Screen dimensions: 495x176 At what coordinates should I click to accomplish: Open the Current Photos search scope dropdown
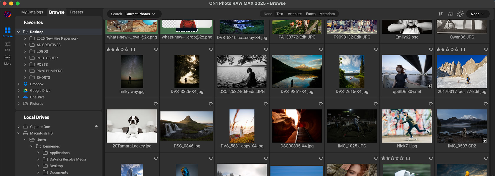[140, 14]
